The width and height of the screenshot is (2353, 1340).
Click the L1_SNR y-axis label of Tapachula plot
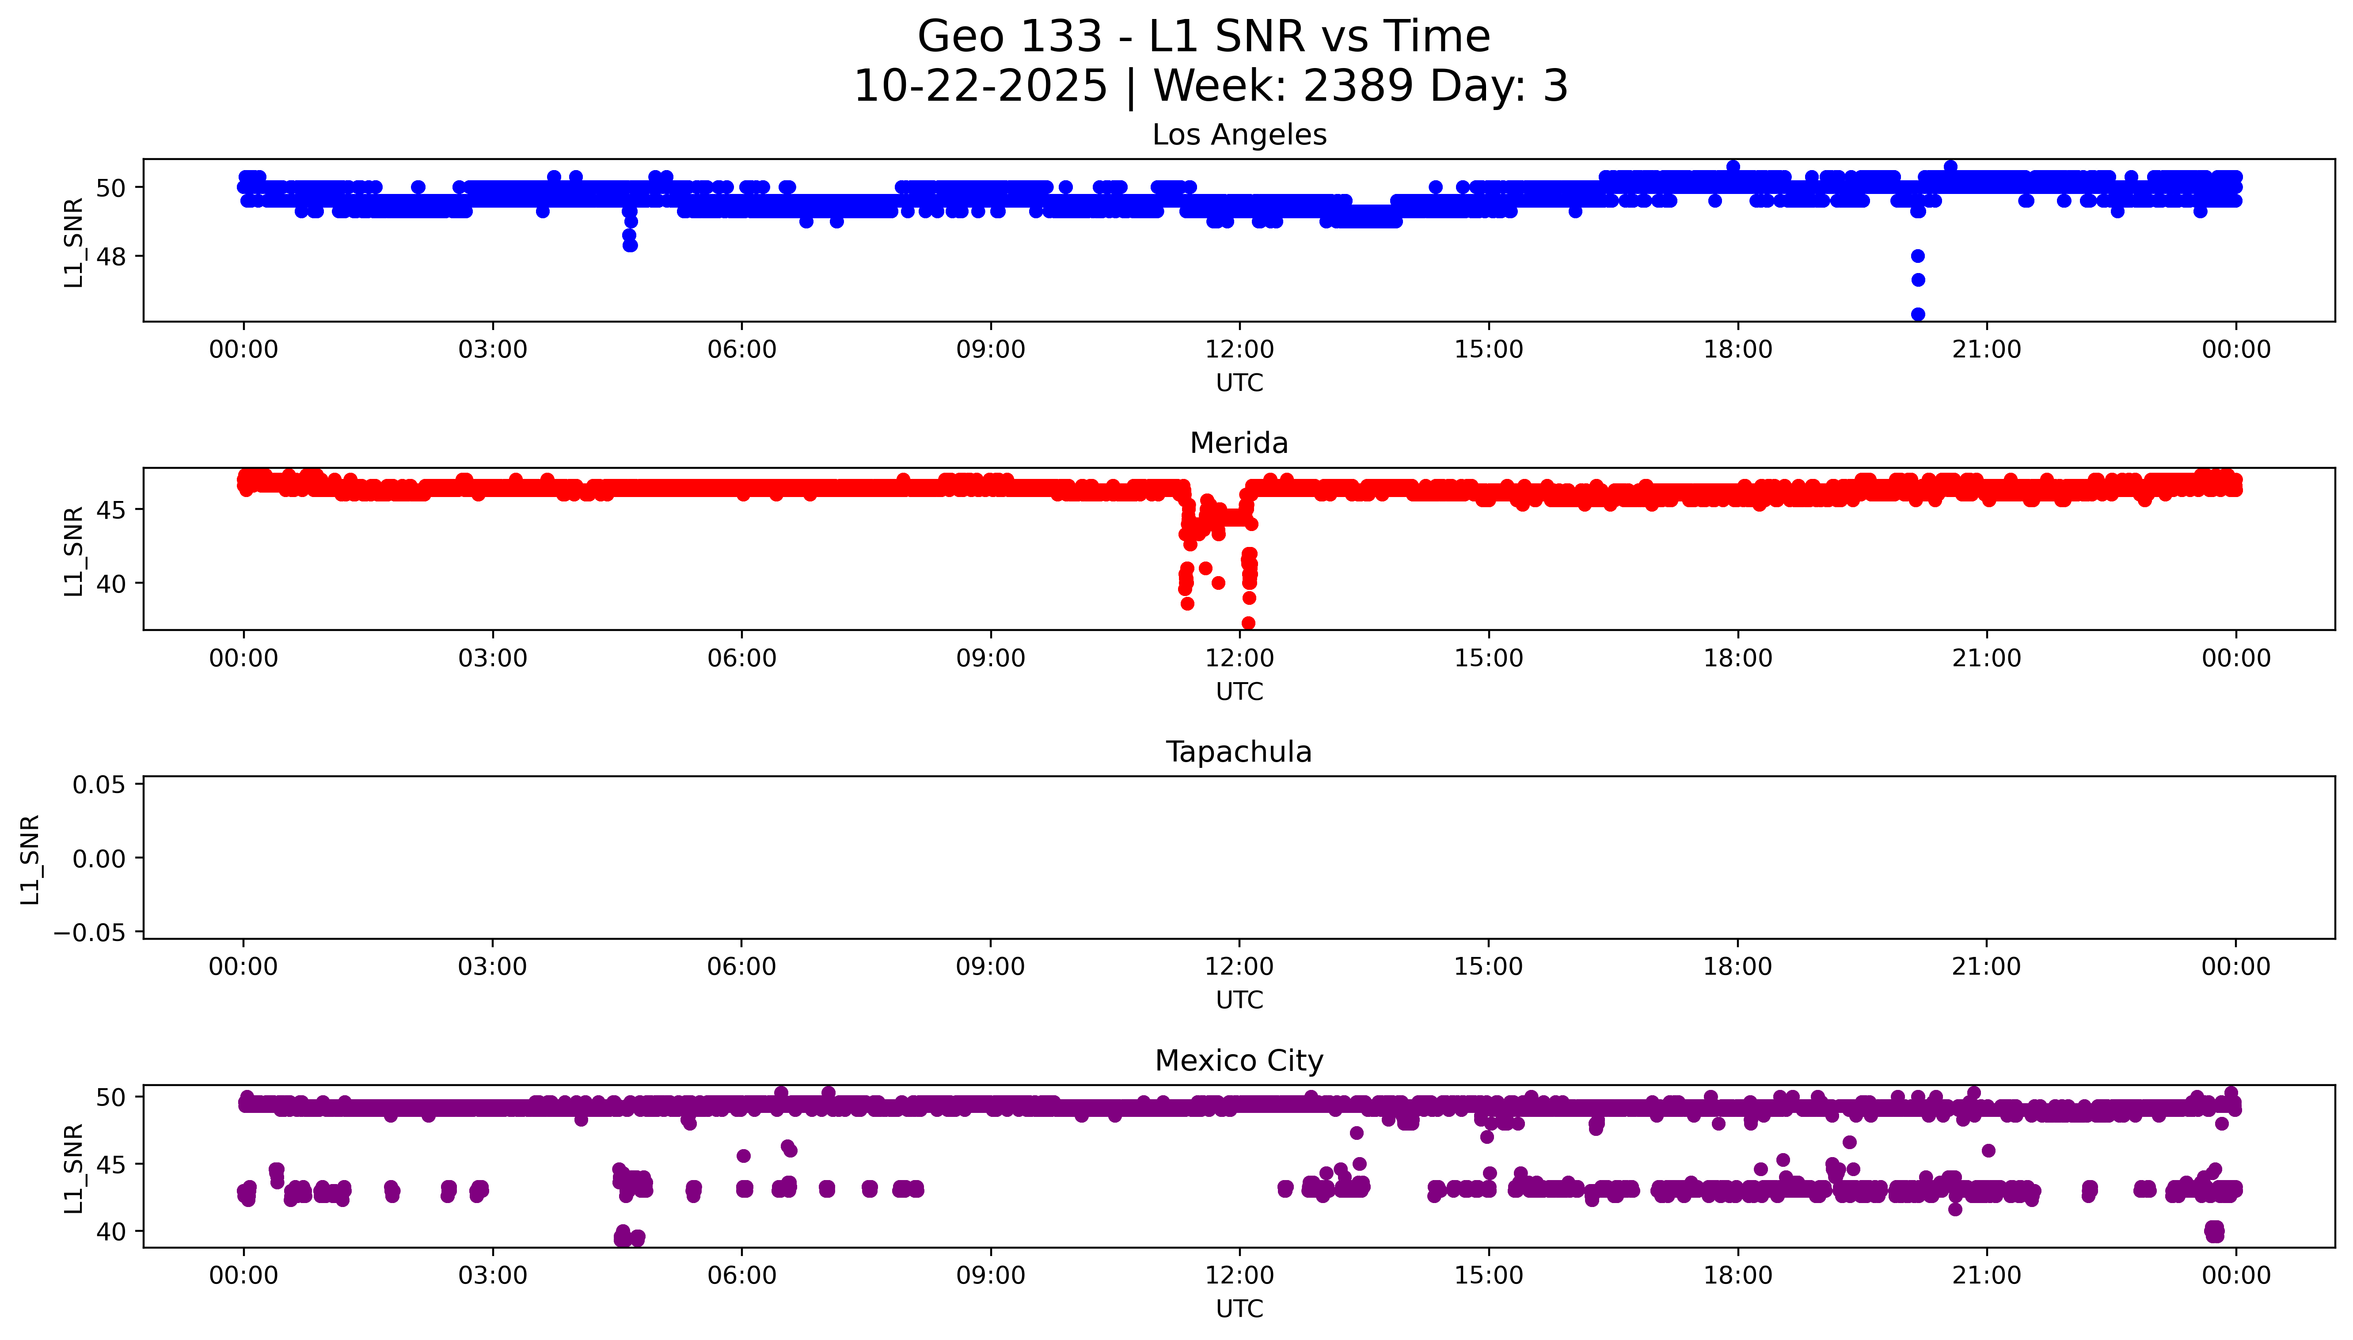[x=30, y=859]
